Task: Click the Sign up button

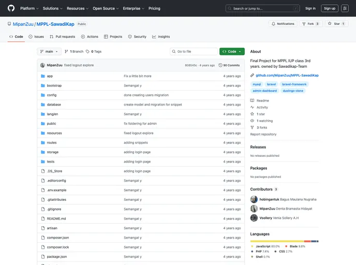Action: (329, 8)
